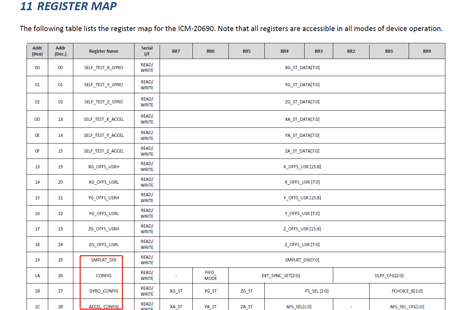This screenshot has width=467, height=310.
Task: Click the "Bit3" column header
Action: click(x=319, y=51)
